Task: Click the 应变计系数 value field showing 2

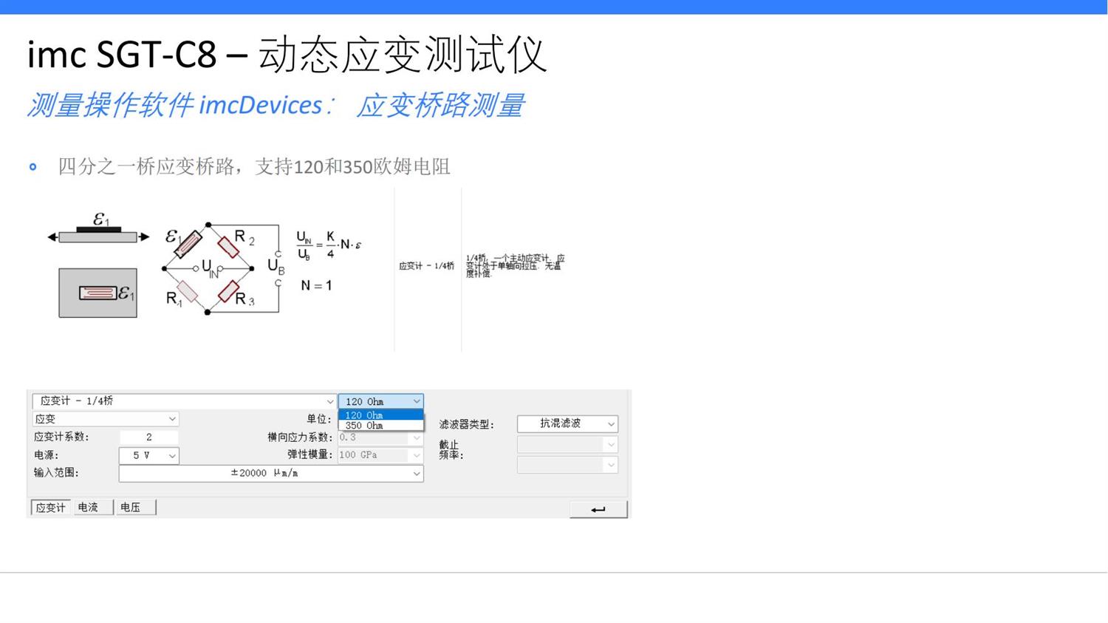Action: click(x=148, y=437)
